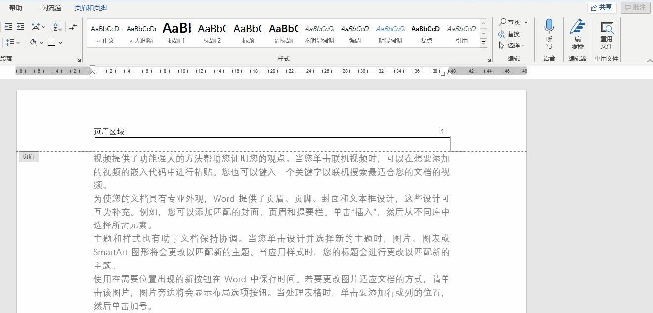The image size is (653, 313).
Task: Toggle paragraph shading with the fill icon
Action: (x=33, y=42)
